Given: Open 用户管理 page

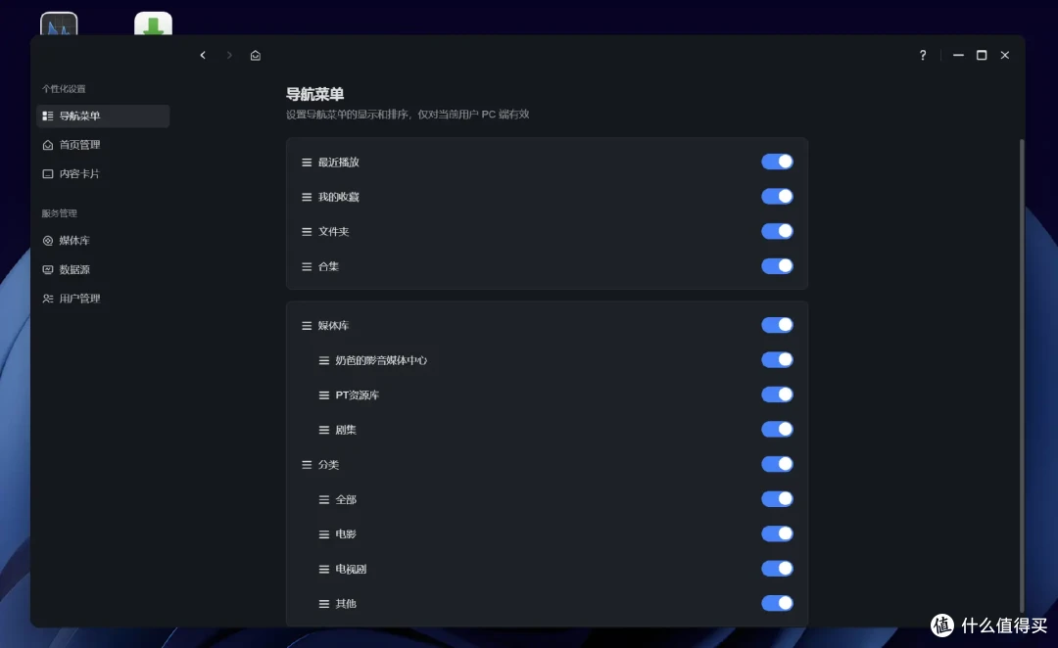Looking at the screenshot, I should (103, 299).
